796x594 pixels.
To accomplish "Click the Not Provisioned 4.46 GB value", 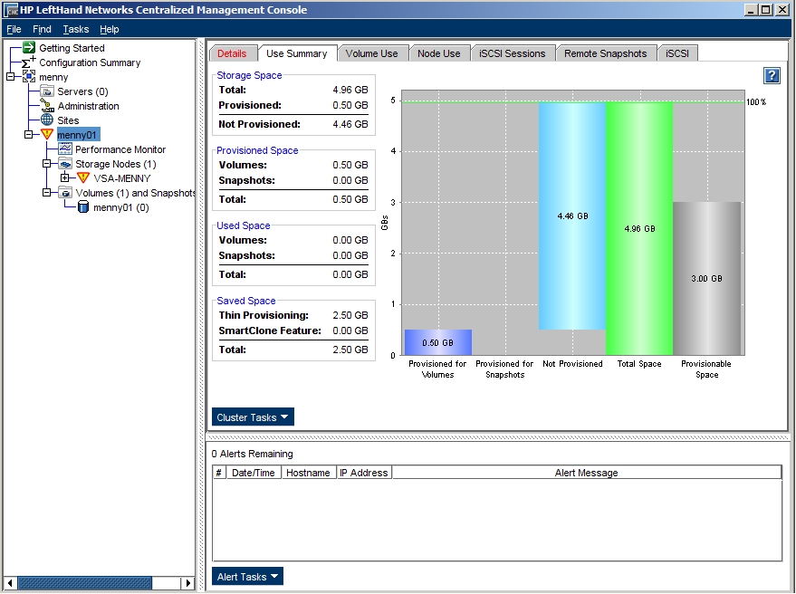I will click(350, 124).
